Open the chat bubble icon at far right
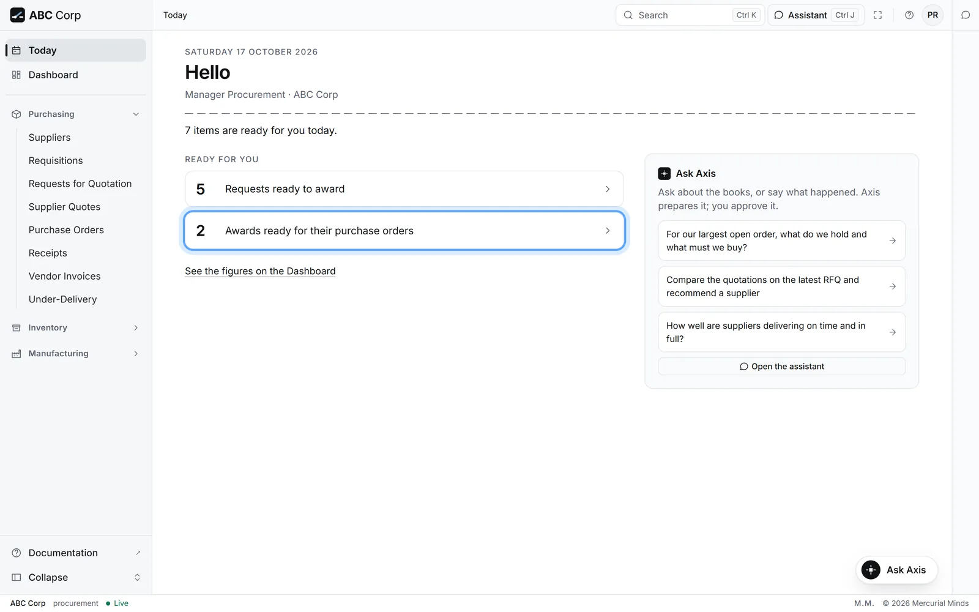 966,15
